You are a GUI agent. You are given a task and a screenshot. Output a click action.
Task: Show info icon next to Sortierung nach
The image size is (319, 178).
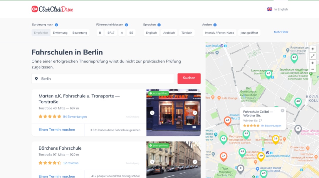[x=56, y=25]
